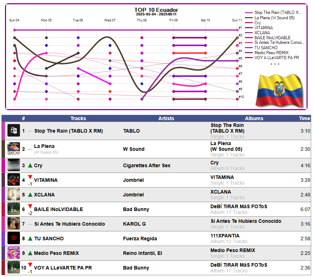Open artist Fuerza Regida
Screen dimensions: 314x277
point(140,239)
